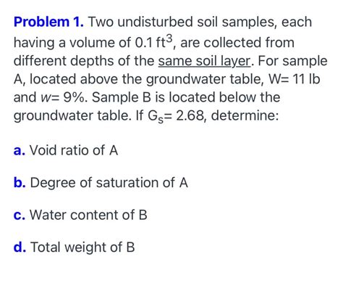Click the bold blue "Problem 1." heading

pos(49,22)
